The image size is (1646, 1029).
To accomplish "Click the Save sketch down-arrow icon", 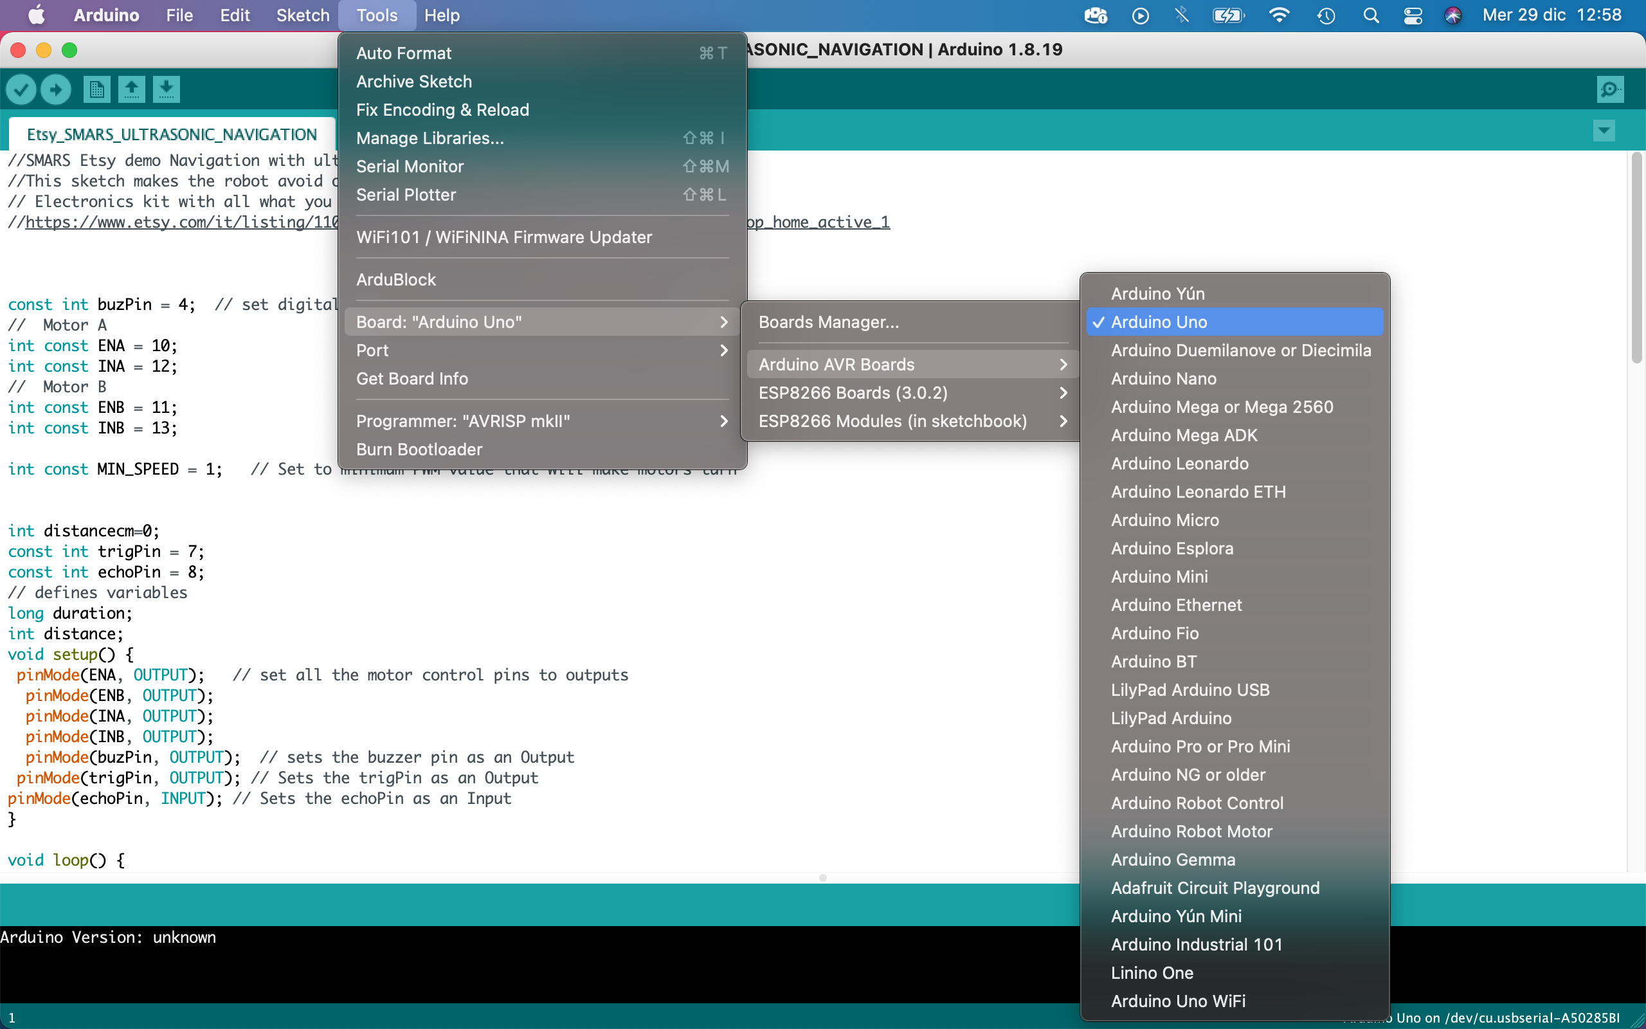I will [166, 89].
